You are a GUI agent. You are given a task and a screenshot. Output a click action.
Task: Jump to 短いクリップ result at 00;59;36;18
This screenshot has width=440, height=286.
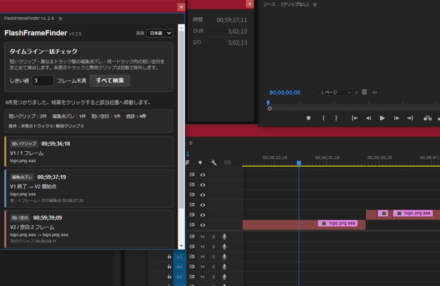pyautogui.click(x=89, y=152)
